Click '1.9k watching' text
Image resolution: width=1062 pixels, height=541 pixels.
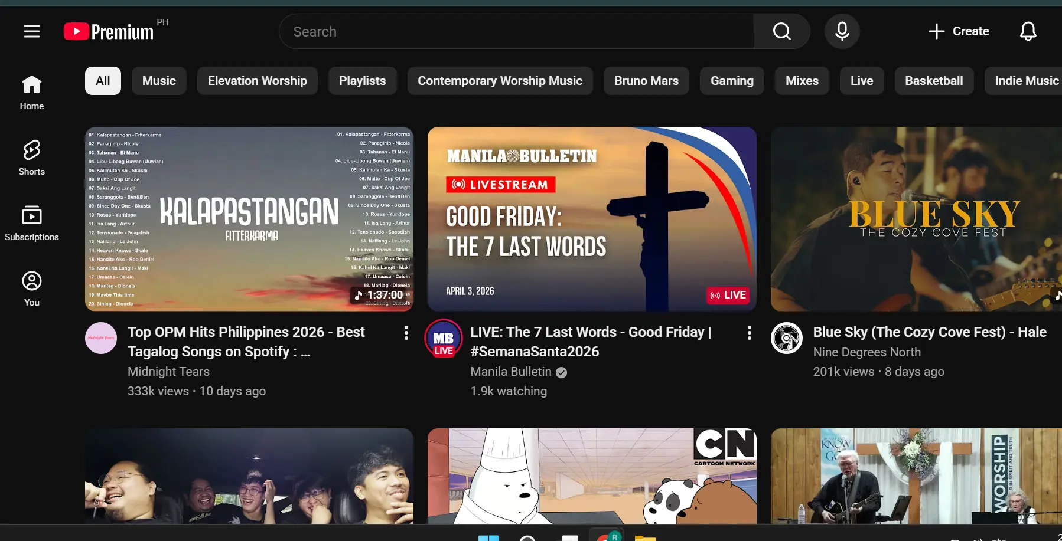509,391
